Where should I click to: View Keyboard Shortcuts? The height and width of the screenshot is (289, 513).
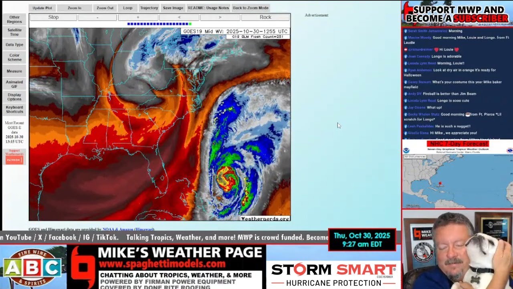14,109
